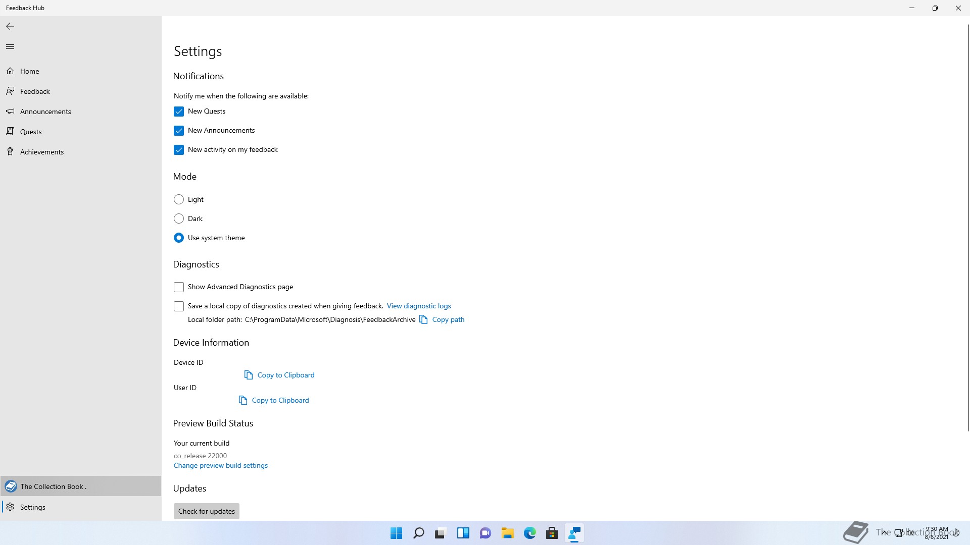
Task: Click the Collection Book avatar icon
Action: (x=11, y=486)
